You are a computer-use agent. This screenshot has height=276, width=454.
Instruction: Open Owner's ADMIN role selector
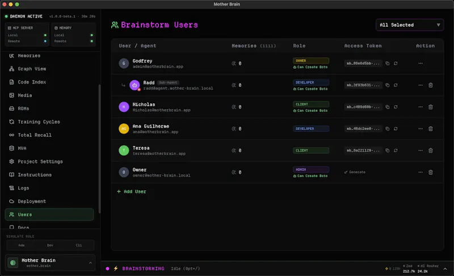pos(310,169)
